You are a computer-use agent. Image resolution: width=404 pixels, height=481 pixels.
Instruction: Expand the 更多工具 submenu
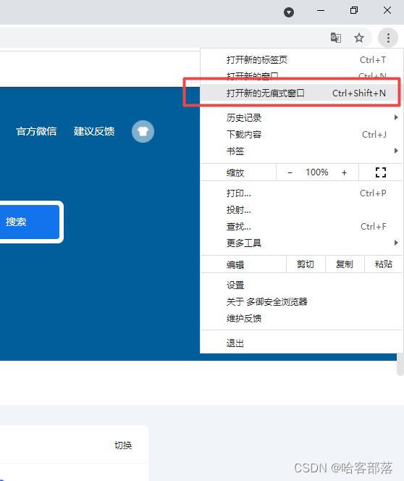[302, 243]
